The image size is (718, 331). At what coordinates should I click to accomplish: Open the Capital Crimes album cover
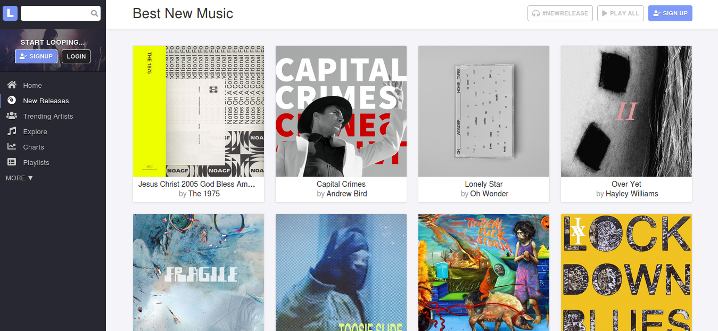[341, 111]
